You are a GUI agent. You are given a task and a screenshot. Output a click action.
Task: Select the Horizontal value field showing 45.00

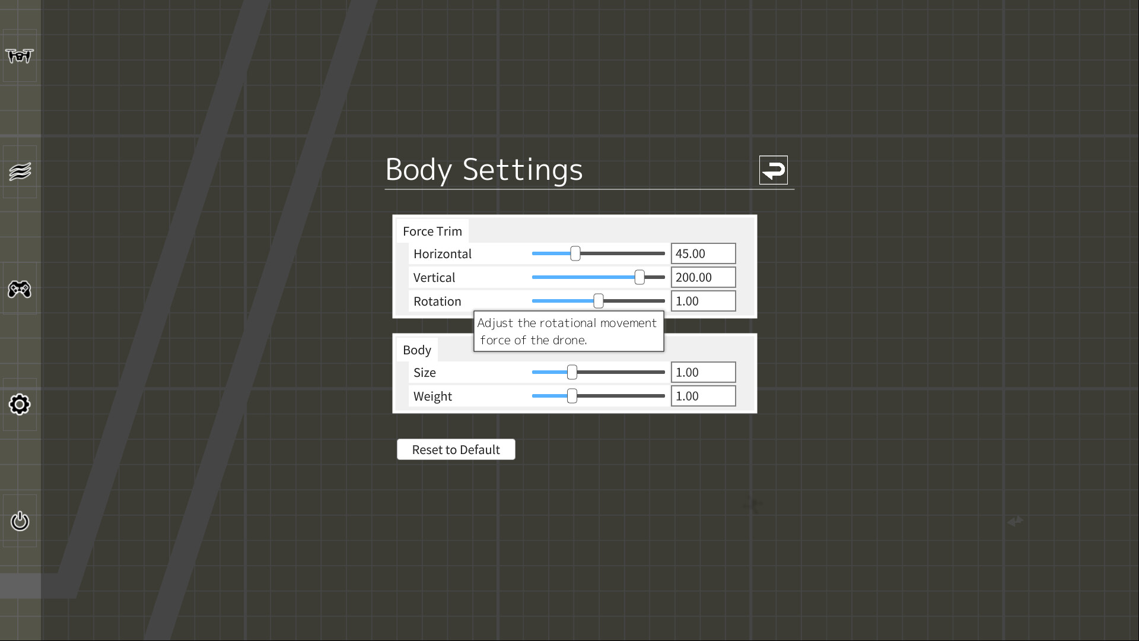click(x=703, y=253)
